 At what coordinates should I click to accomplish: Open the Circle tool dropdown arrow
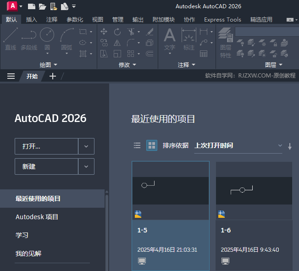click(x=47, y=54)
